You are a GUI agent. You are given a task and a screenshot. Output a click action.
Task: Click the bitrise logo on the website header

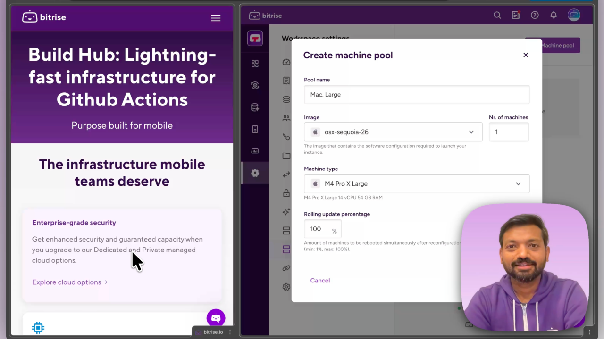coord(44,17)
